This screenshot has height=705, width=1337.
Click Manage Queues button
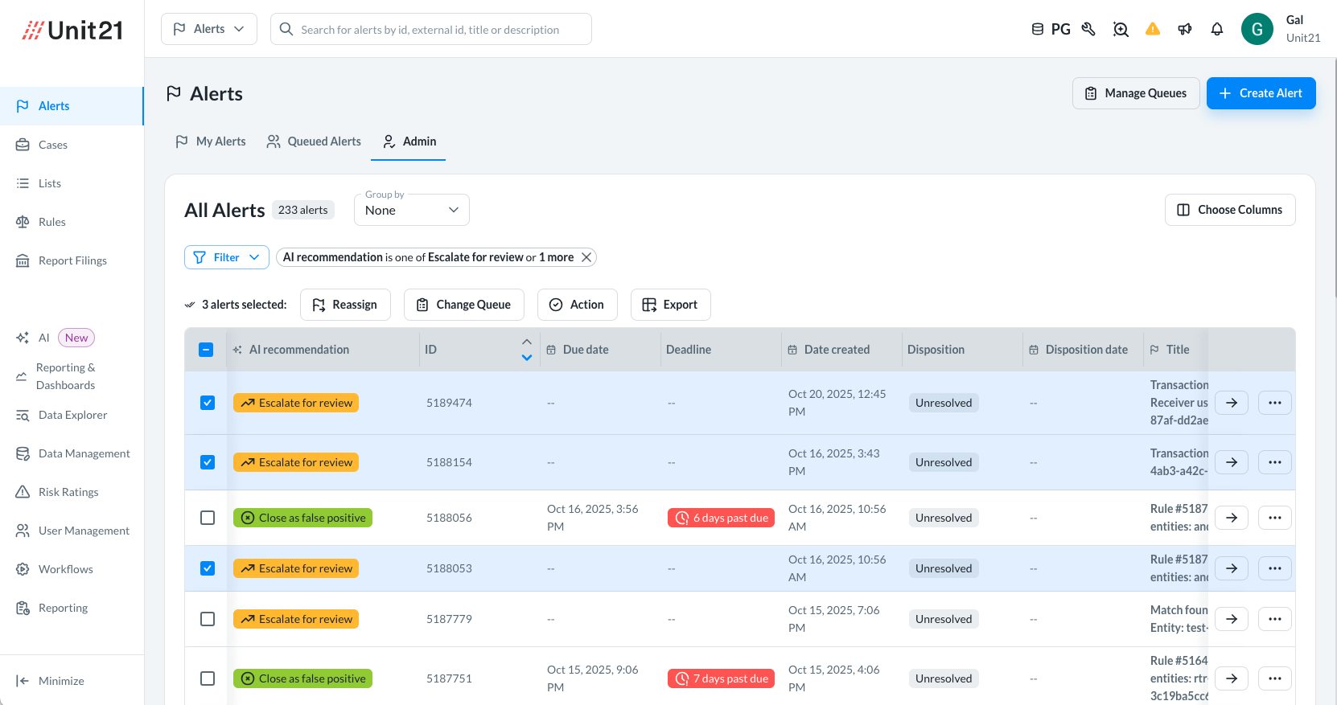click(x=1136, y=93)
